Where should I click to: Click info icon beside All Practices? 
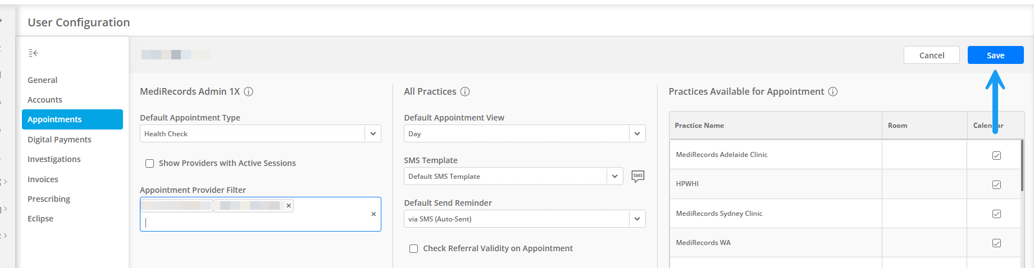pos(465,91)
